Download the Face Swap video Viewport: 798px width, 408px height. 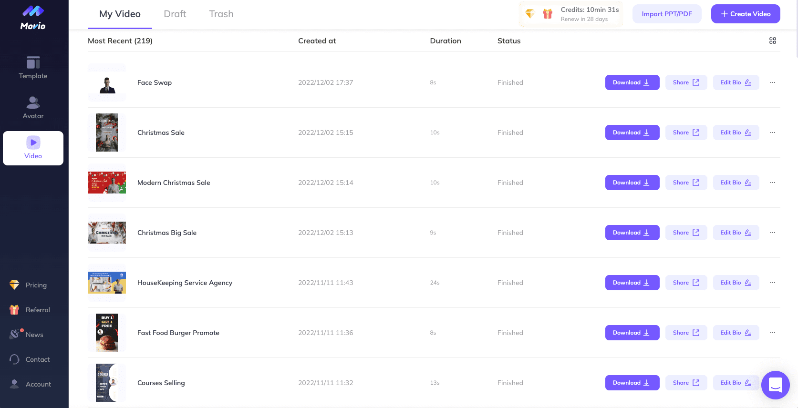coord(632,82)
